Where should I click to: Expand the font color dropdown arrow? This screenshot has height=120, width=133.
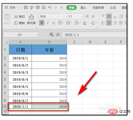tap(88, 23)
